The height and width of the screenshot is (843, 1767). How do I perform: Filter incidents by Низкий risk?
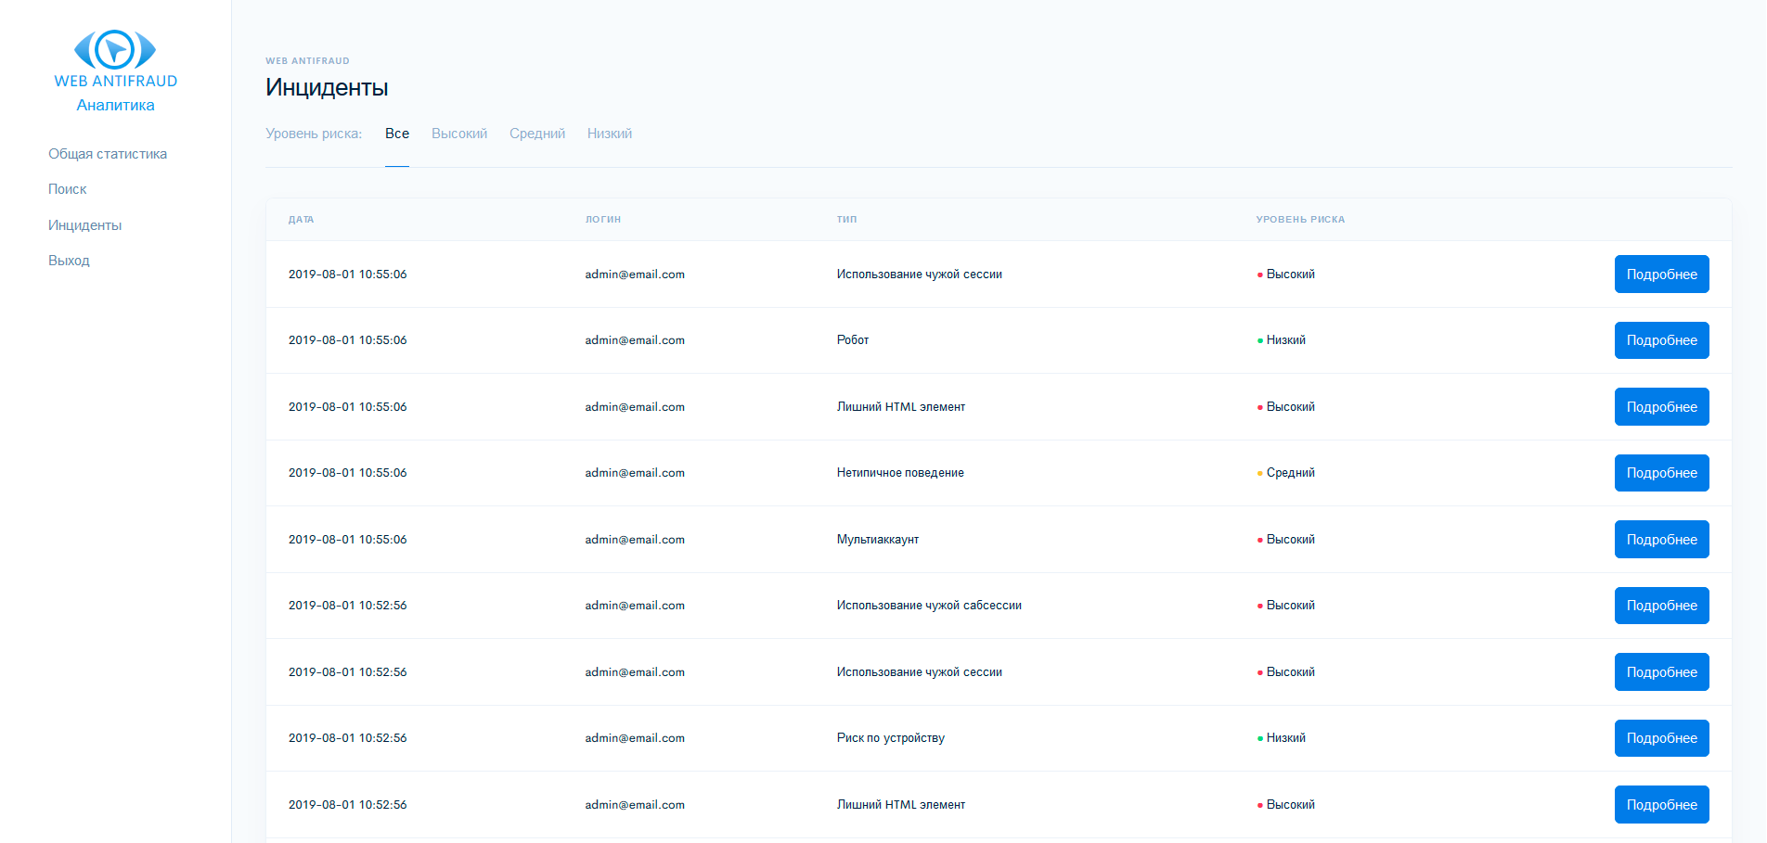tap(610, 134)
